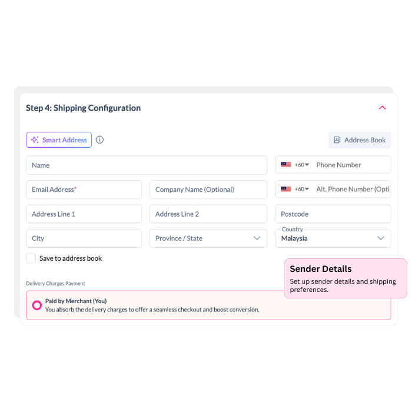Select the Company Name (Optional) field
This screenshot has width=412, height=412.
point(208,190)
